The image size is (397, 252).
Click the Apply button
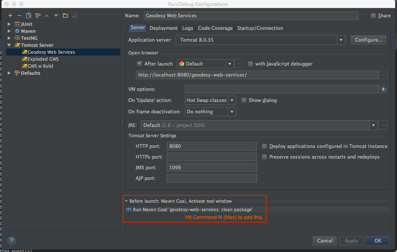[x=351, y=241]
